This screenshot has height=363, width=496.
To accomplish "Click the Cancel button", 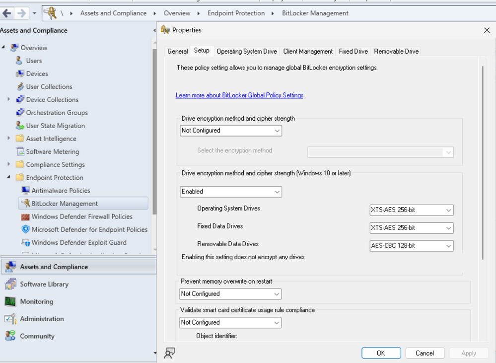I will [425, 353].
